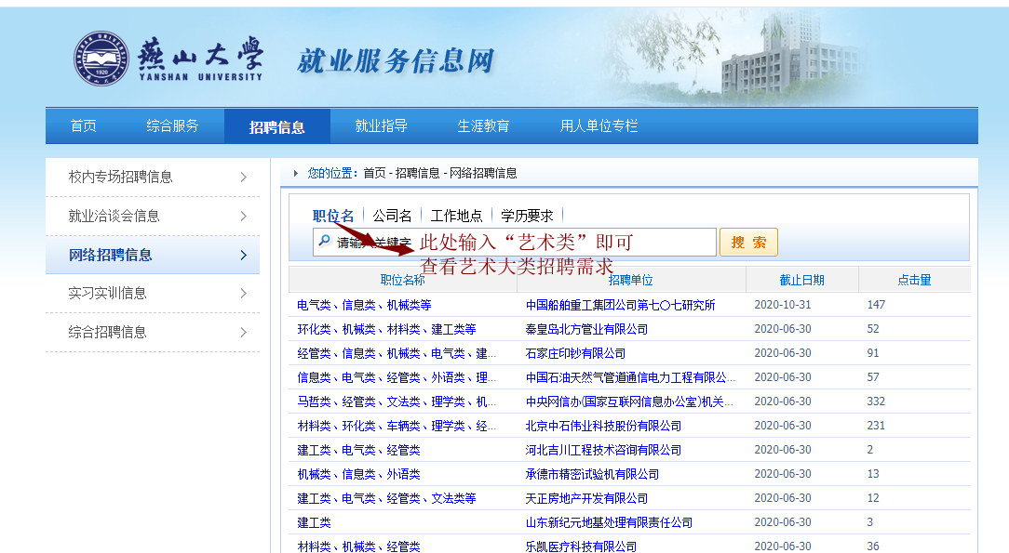
Task: Select the 公司名 search filter
Action: click(x=392, y=216)
